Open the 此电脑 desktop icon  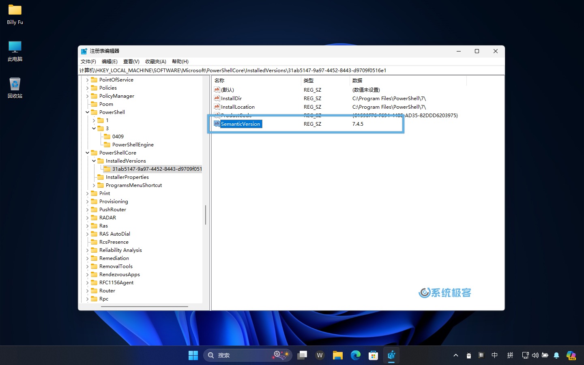15,51
